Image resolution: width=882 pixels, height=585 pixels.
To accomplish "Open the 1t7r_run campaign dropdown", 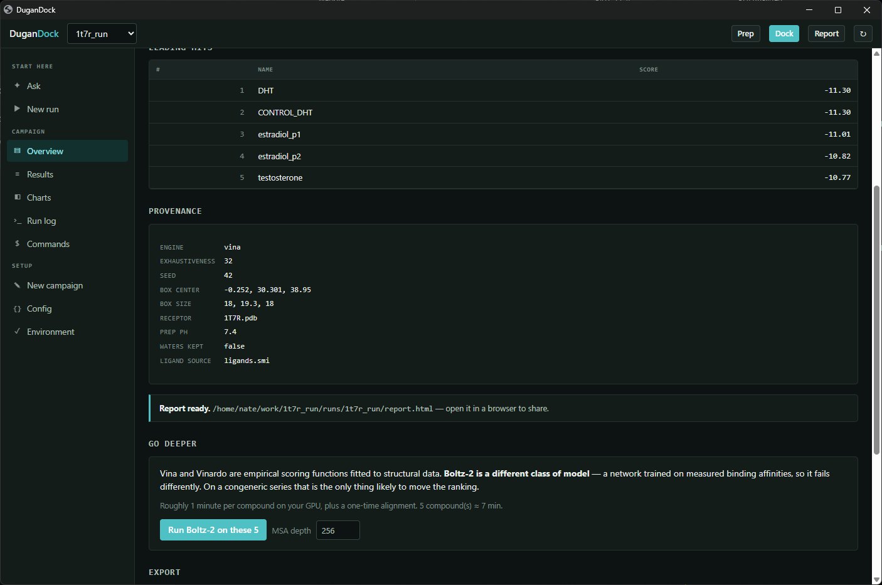I will point(102,34).
